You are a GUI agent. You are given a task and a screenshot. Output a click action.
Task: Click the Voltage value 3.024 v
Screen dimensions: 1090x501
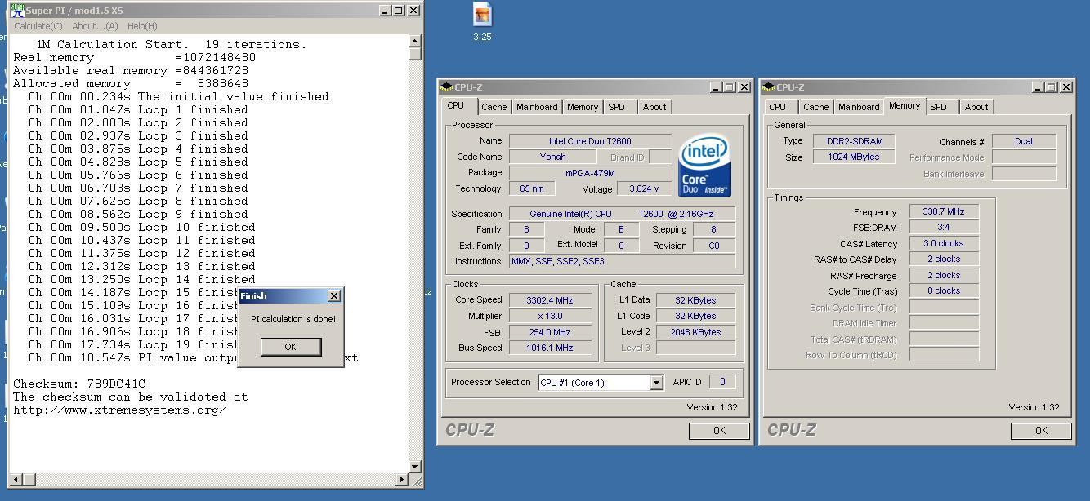pyautogui.click(x=644, y=188)
